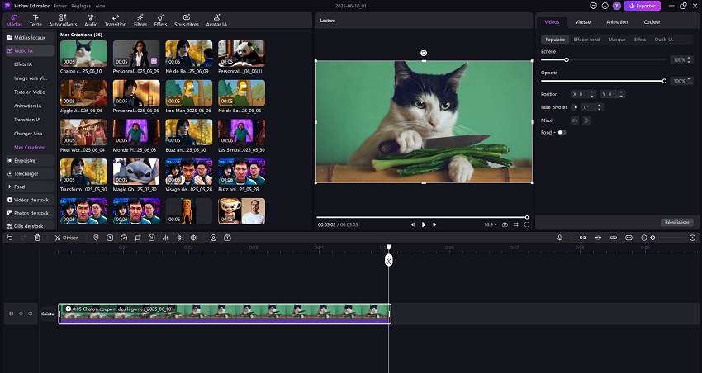Open the download icon in title bar
The height and width of the screenshot is (373, 702).
[x=605, y=6]
